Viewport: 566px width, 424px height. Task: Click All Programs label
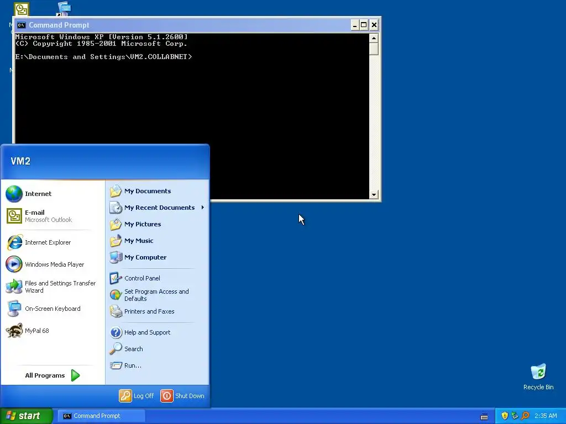(x=45, y=375)
